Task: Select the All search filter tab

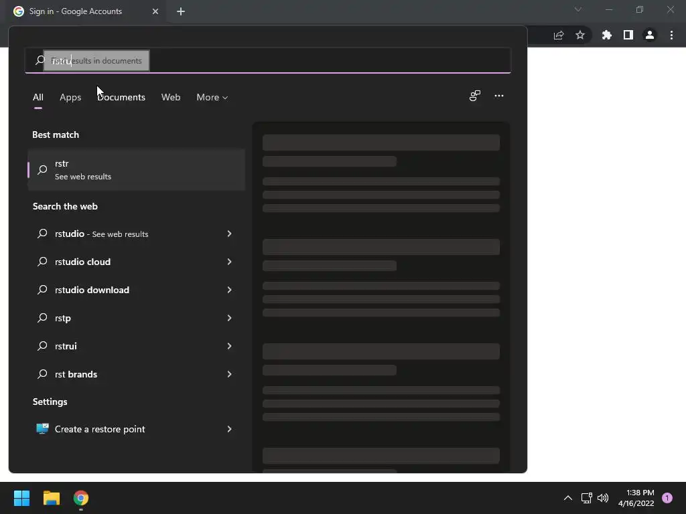Action: 38,97
